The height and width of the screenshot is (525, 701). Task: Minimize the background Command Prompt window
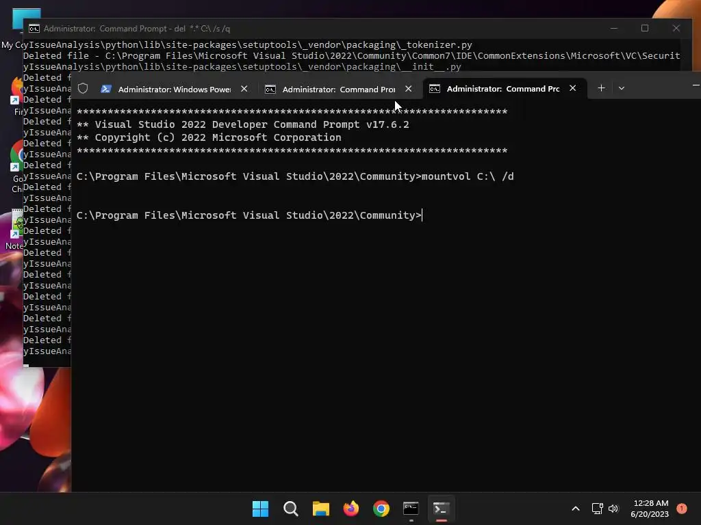click(x=614, y=28)
